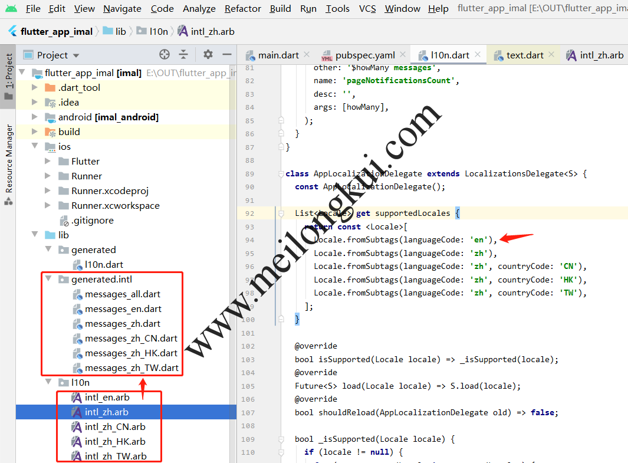Select messages_zh_HK.dart file icon
The height and width of the screenshot is (463, 628).
click(78, 354)
